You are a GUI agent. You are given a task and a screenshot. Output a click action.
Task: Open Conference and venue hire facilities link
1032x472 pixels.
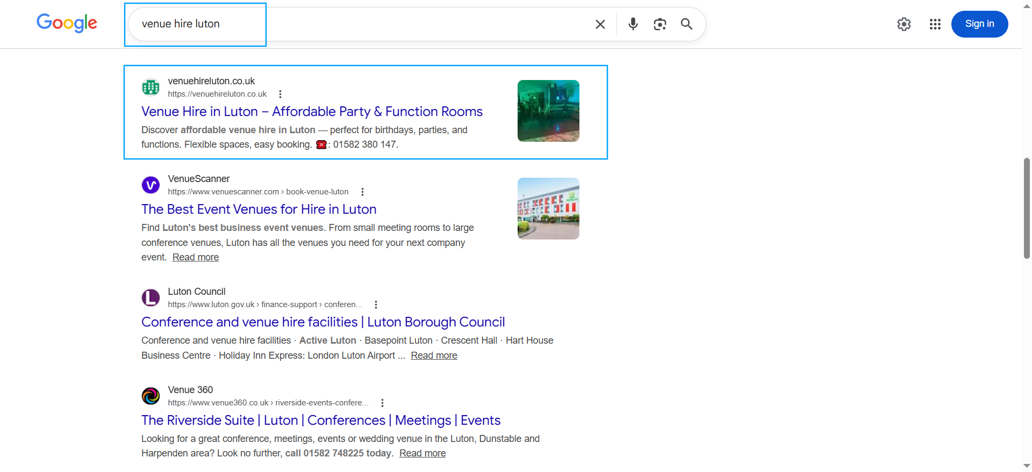[x=323, y=322]
